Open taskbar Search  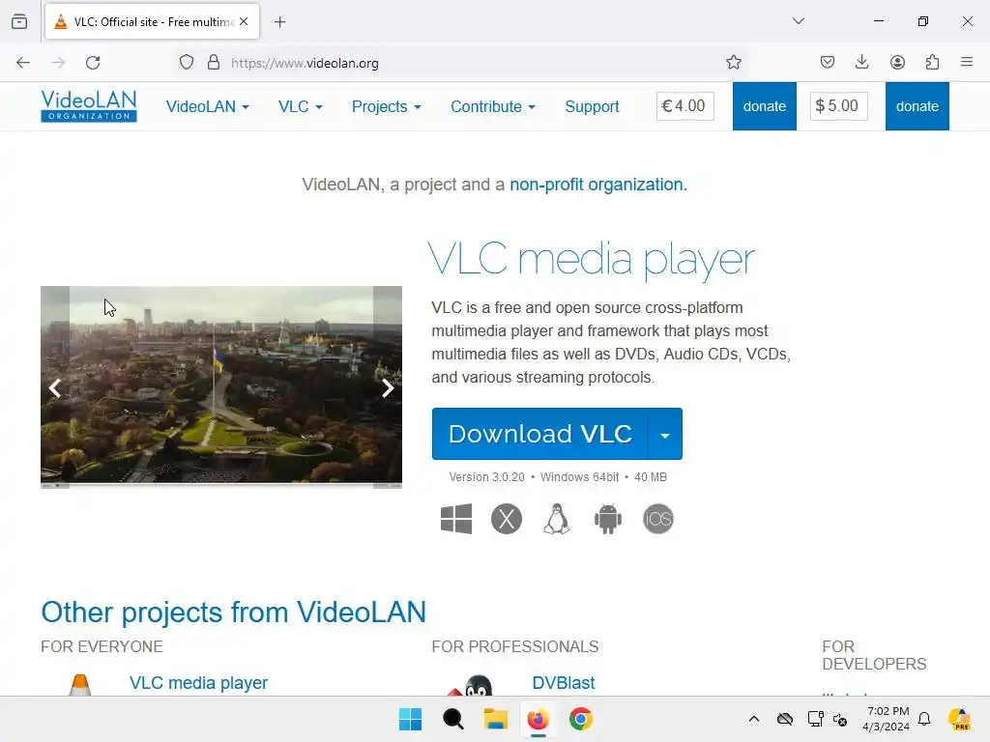tap(452, 719)
